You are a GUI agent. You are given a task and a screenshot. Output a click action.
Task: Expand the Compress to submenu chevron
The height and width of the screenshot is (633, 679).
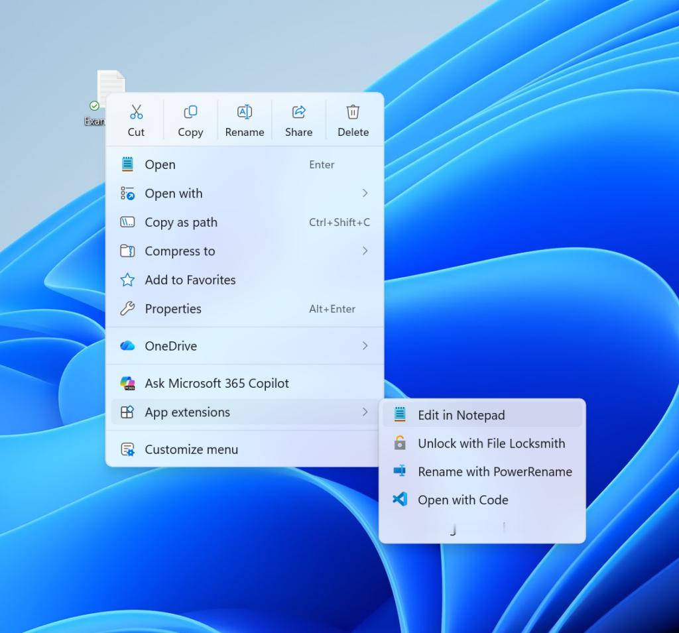(x=365, y=251)
